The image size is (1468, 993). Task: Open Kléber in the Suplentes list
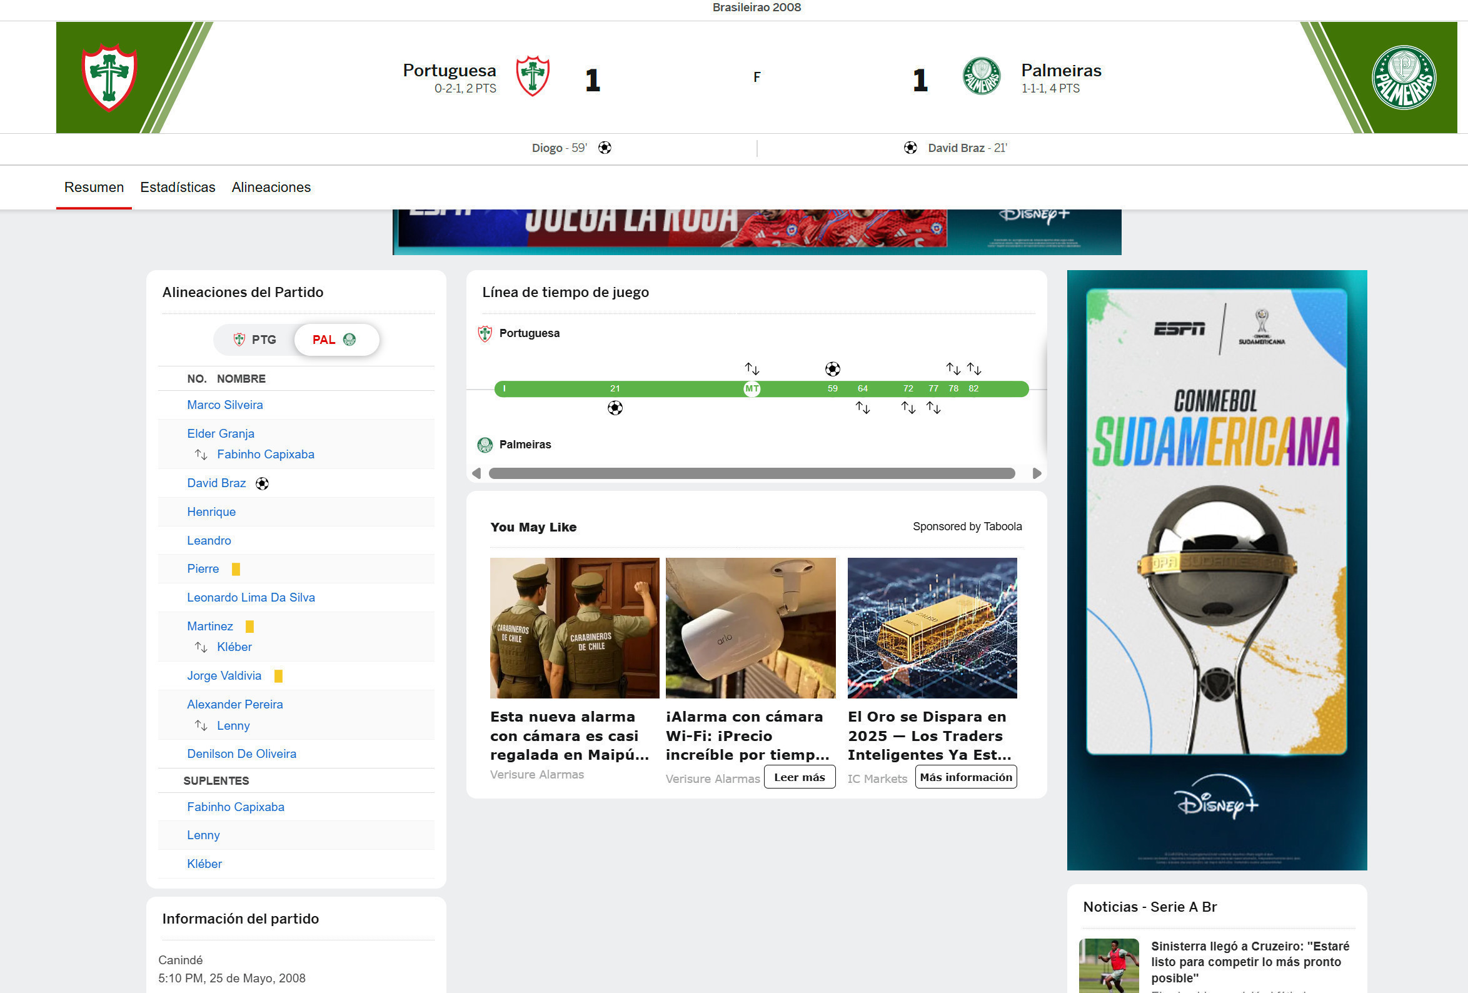[204, 864]
